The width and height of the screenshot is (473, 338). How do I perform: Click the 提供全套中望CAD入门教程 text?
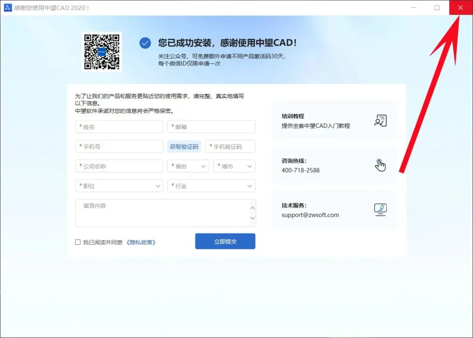pos(315,126)
